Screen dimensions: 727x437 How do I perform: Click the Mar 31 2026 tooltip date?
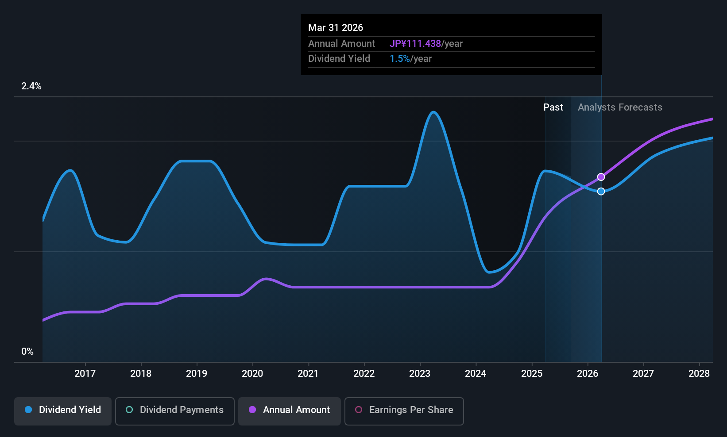coord(336,27)
